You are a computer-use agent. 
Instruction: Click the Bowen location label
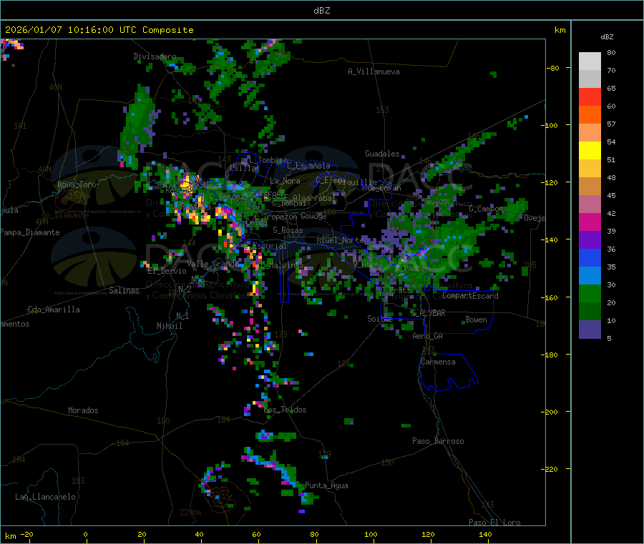(x=477, y=320)
